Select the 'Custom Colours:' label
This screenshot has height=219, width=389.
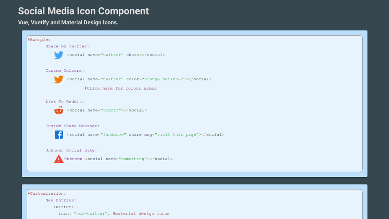tap(65, 71)
